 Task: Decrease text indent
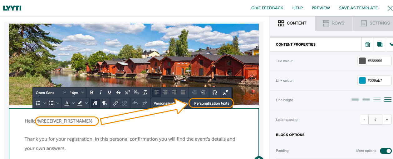194,93
